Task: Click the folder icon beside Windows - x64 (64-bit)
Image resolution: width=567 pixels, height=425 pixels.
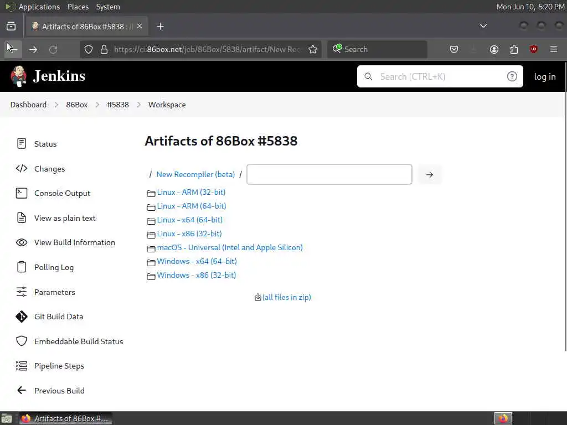Action: pyautogui.click(x=151, y=262)
